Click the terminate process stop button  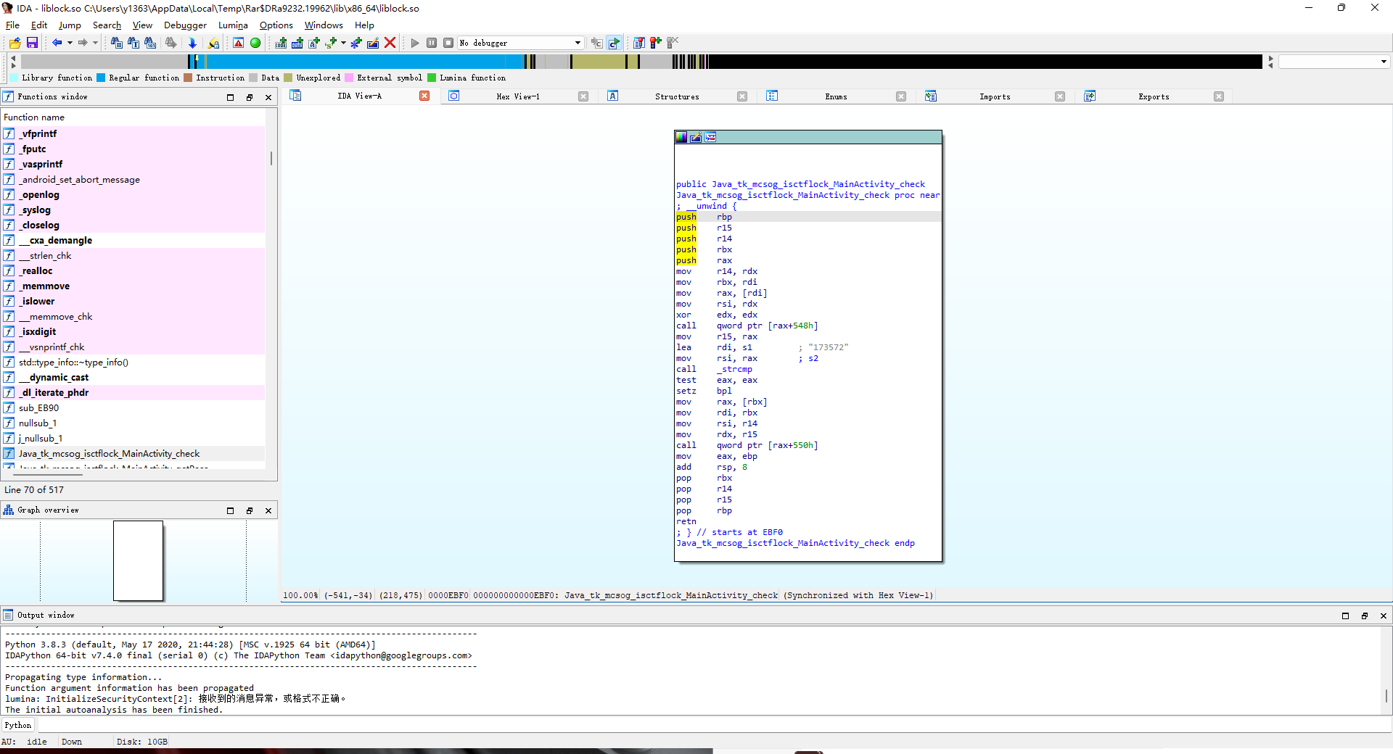click(x=448, y=43)
